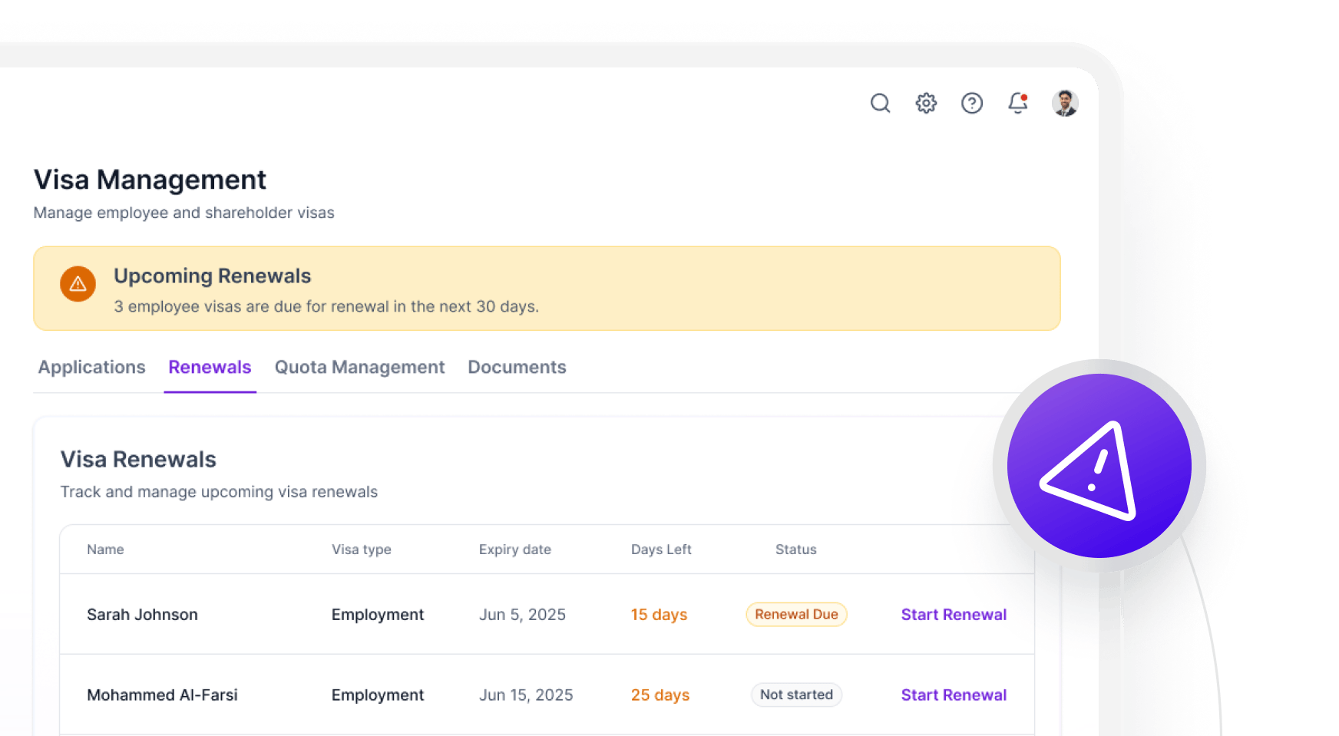Click the Not started status badge

click(796, 695)
